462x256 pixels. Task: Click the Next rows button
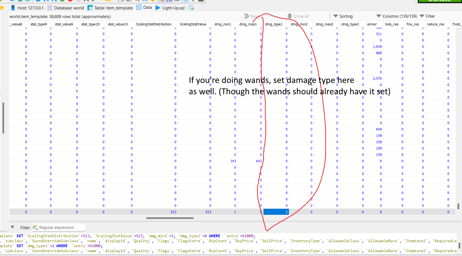[252, 16]
